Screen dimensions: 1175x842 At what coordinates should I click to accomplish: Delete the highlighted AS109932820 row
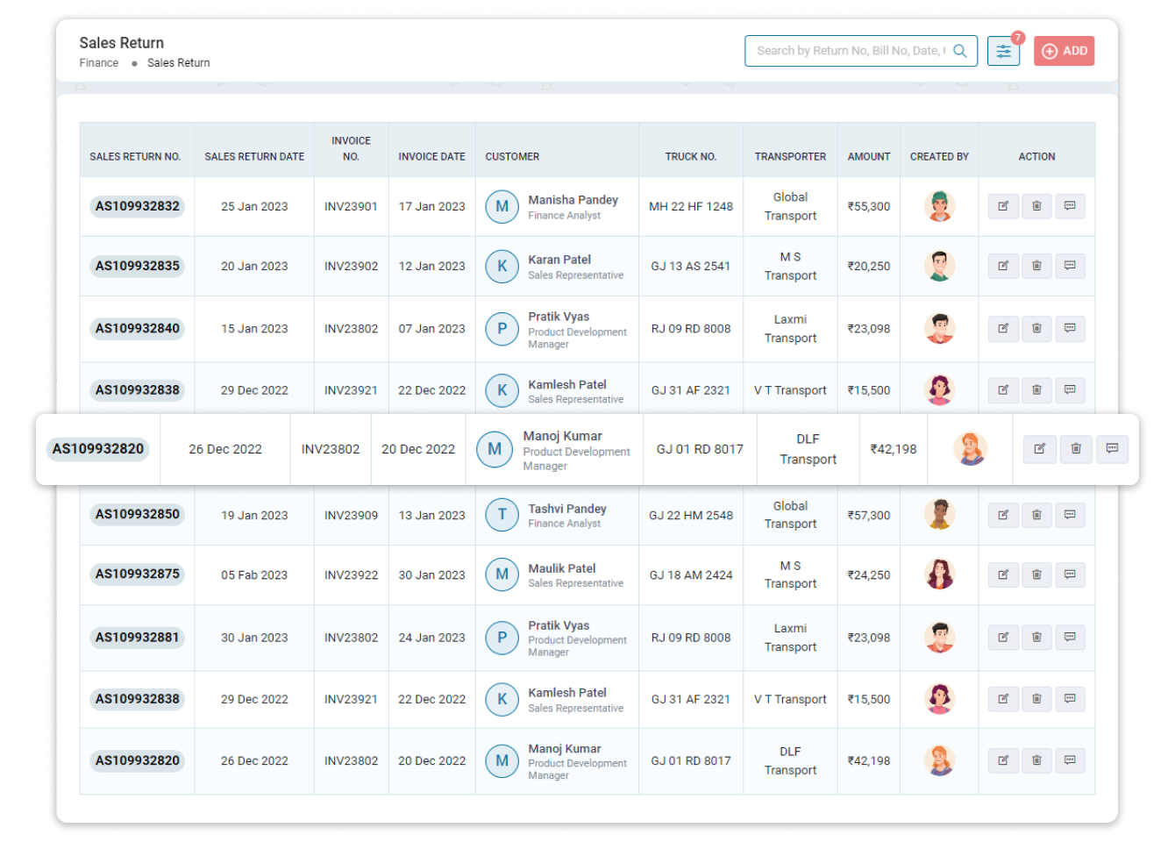click(x=1076, y=448)
